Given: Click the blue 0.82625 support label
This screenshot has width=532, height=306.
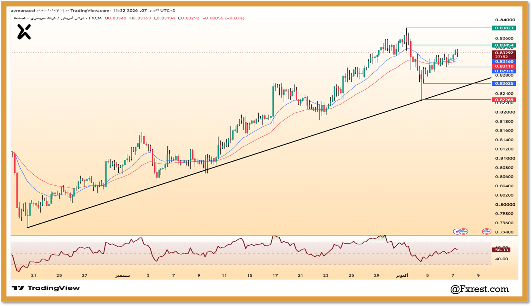Looking at the screenshot, I should tap(504, 83).
